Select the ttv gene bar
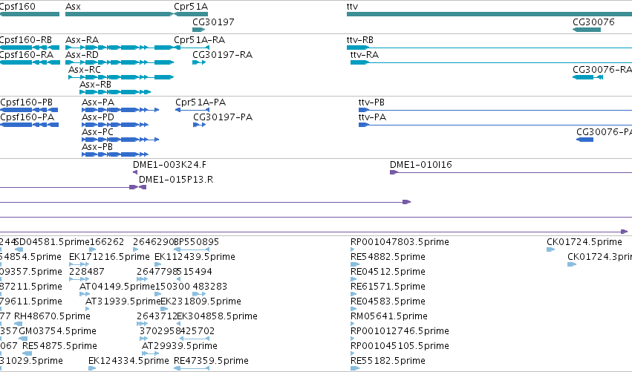 tap(489, 14)
